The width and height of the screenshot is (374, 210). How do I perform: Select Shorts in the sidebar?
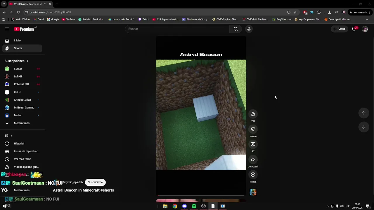click(x=22, y=48)
